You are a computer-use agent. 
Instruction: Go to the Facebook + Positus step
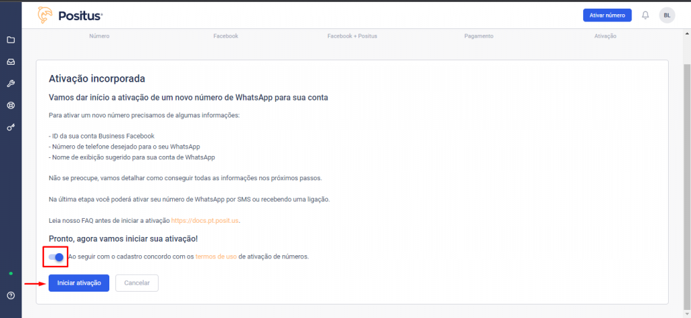pyautogui.click(x=352, y=36)
